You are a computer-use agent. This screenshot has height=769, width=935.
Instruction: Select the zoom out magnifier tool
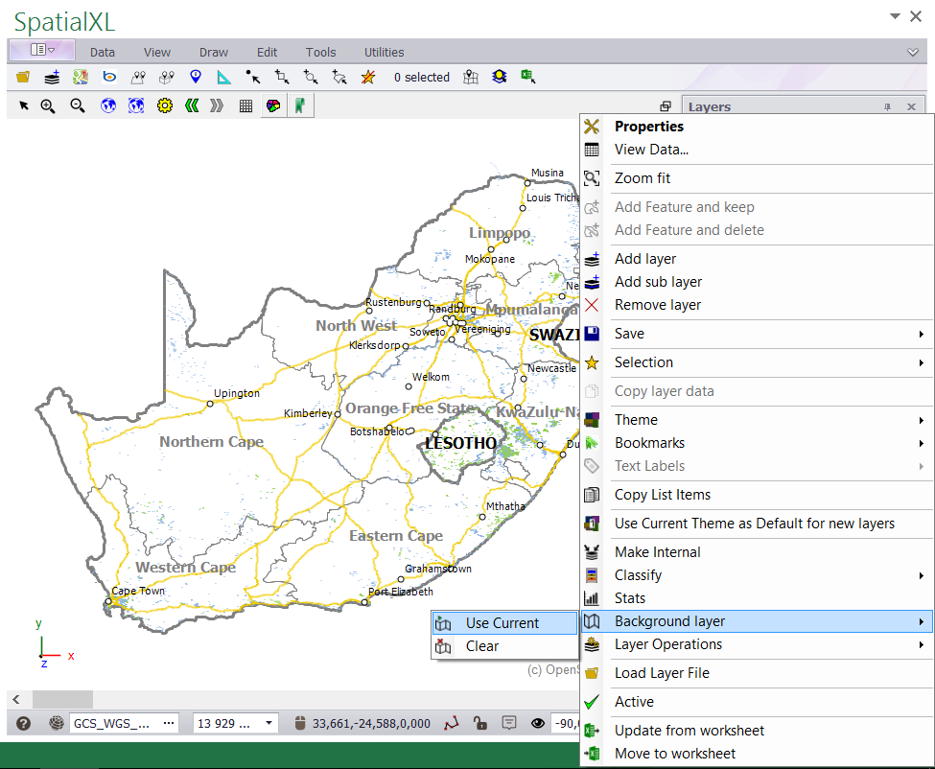click(x=78, y=106)
